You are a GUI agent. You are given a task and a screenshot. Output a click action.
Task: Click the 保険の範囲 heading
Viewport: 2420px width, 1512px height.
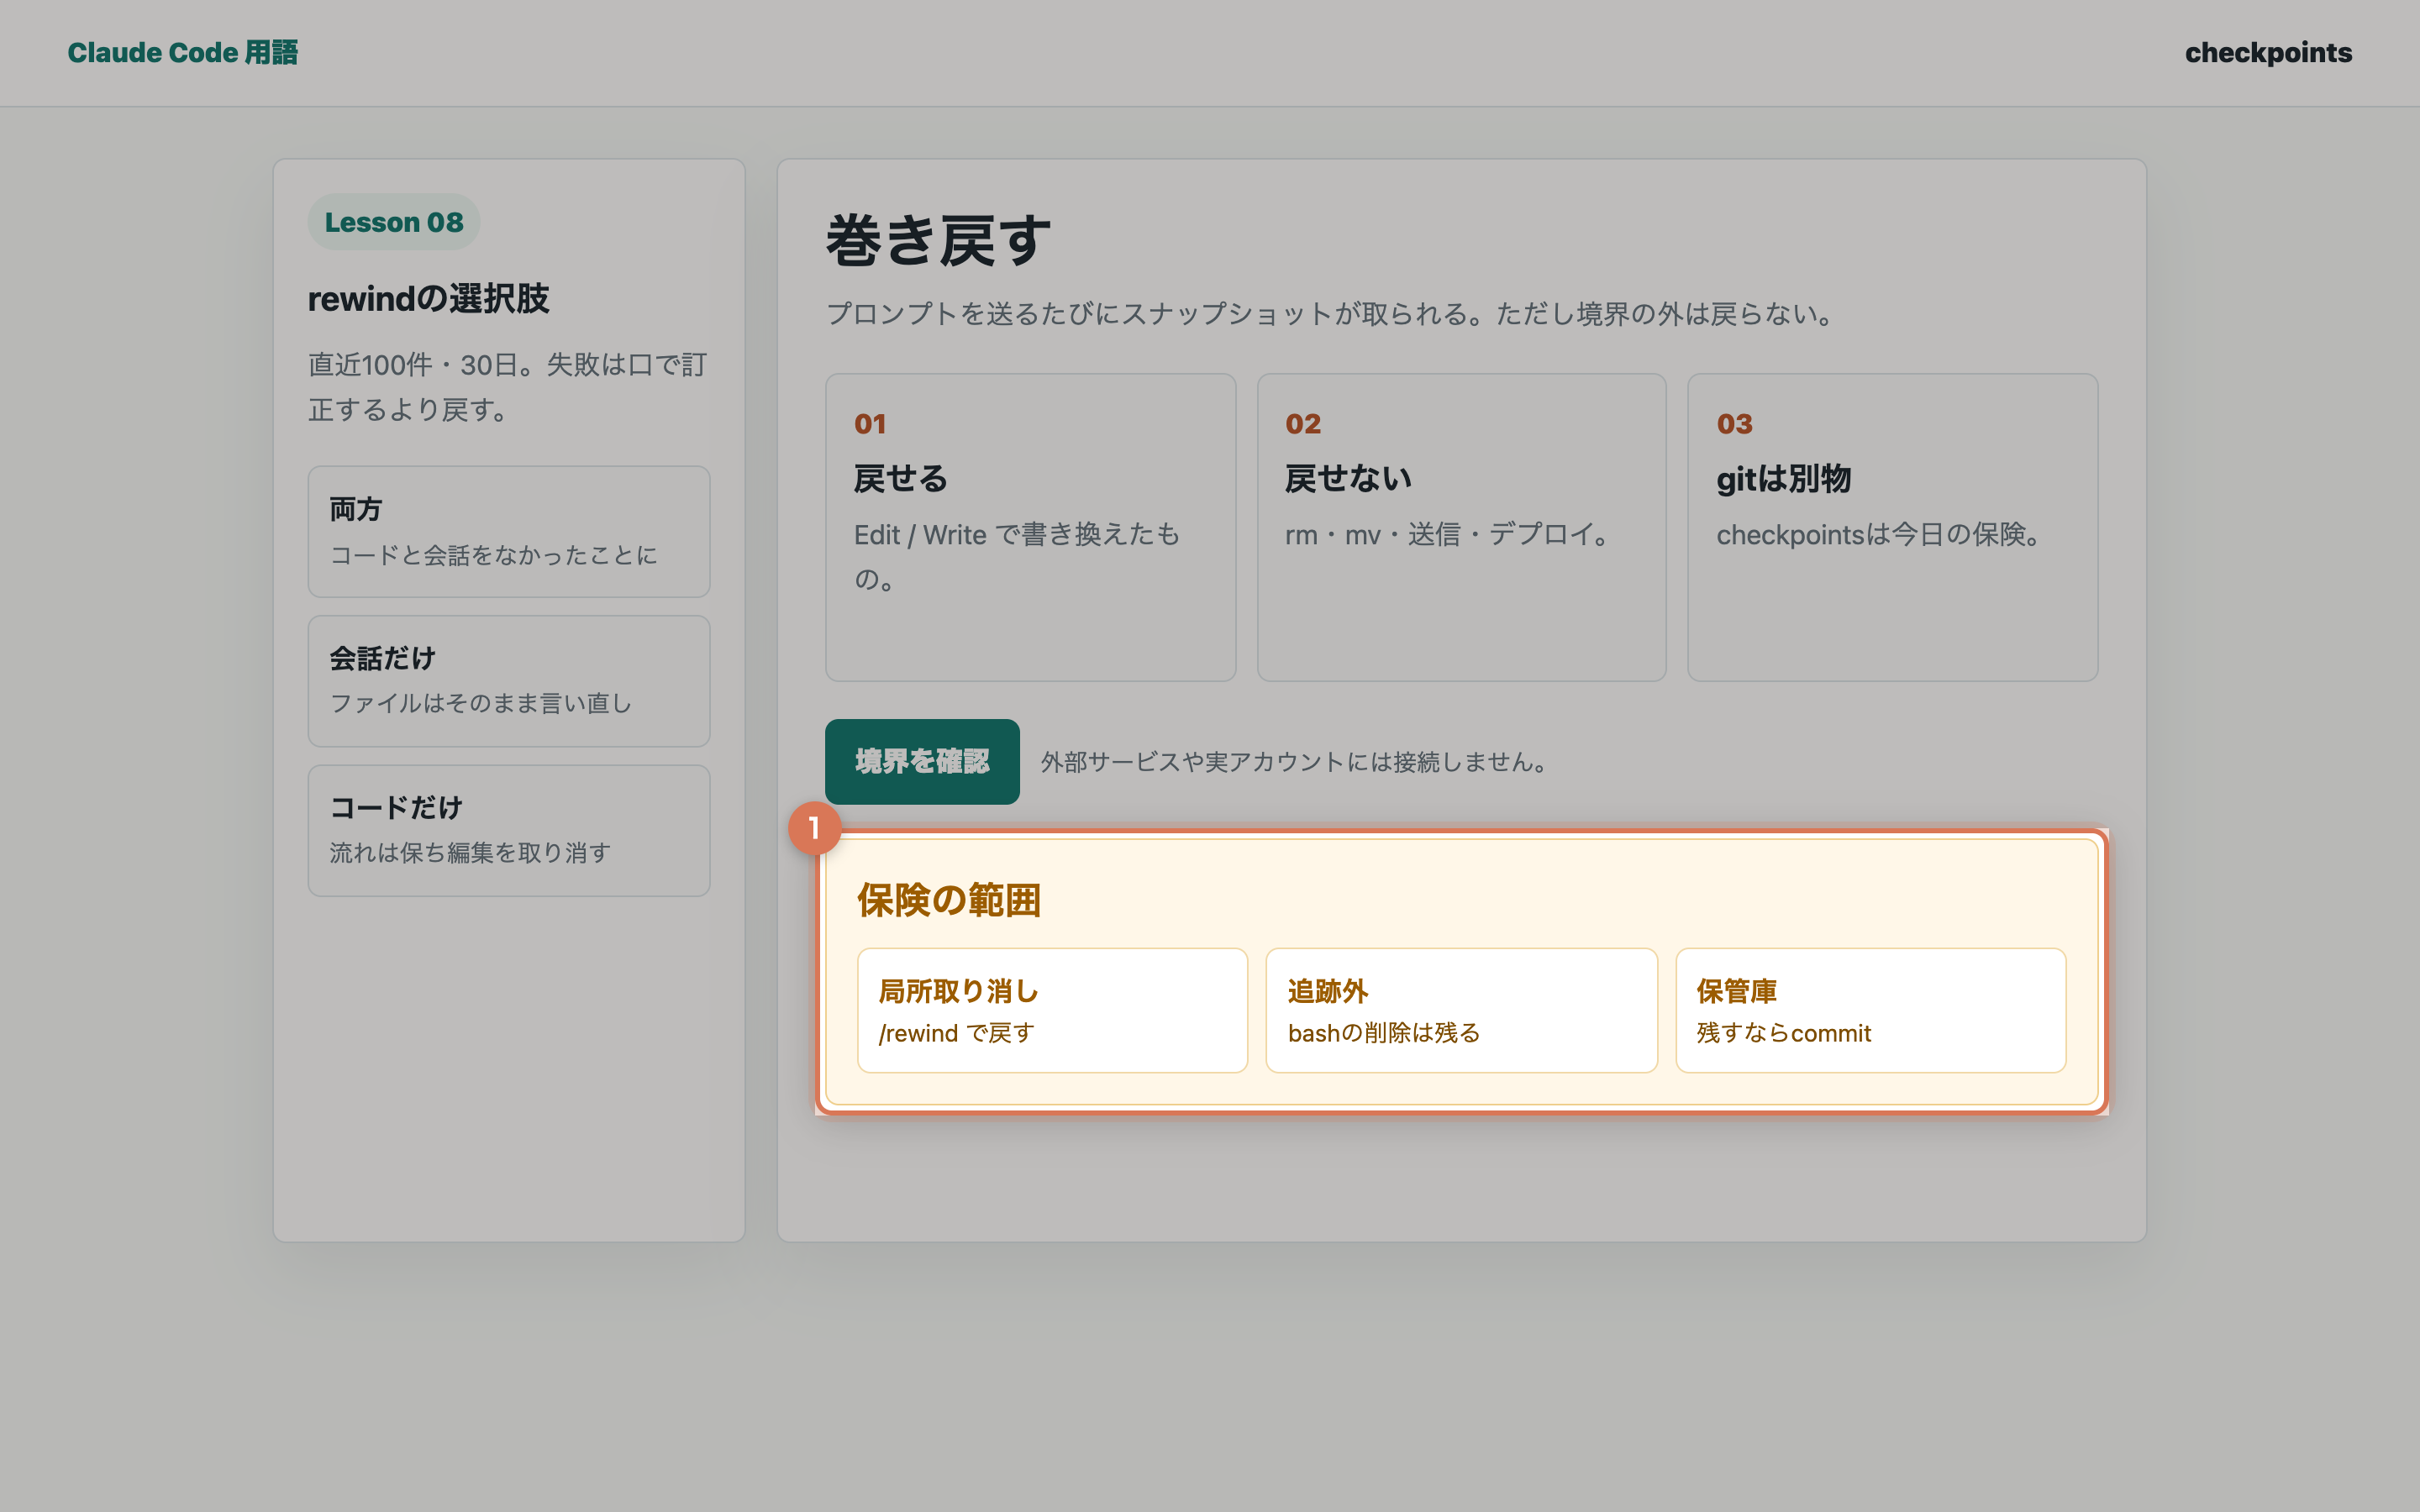pyautogui.click(x=948, y=900)
